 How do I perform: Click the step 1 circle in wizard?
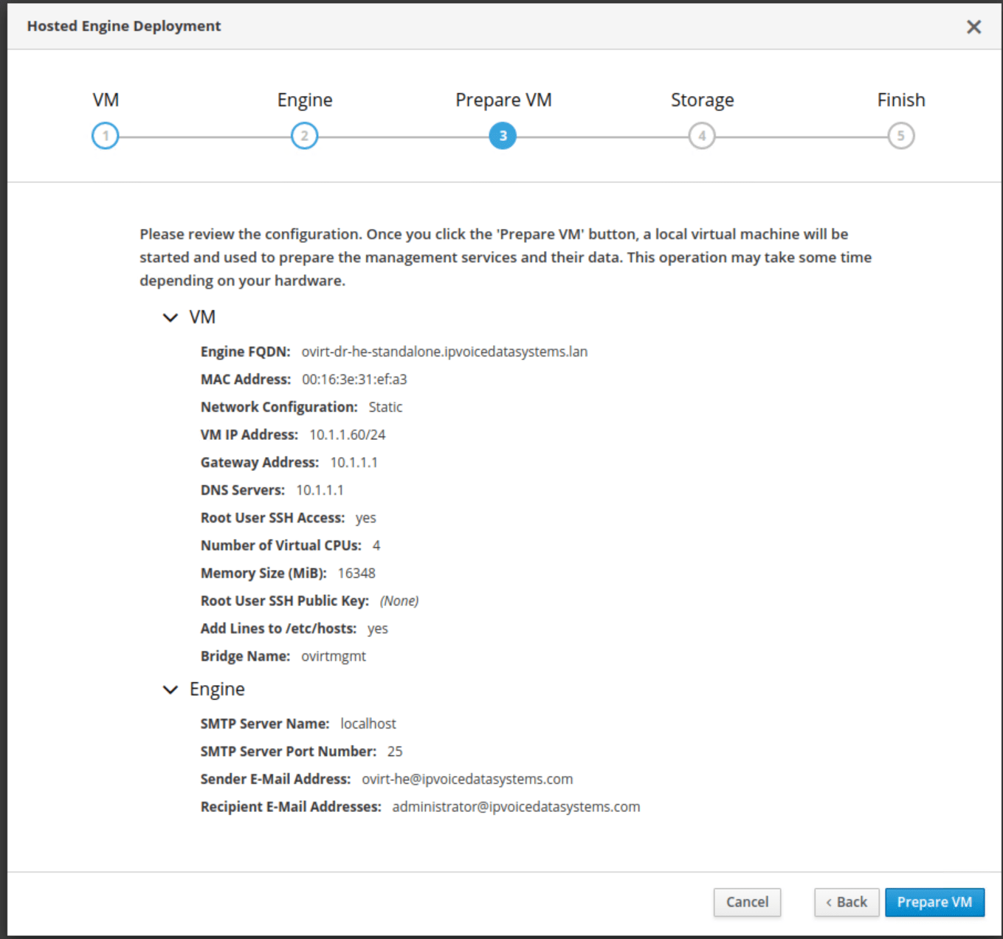click(x=106, y=136)
